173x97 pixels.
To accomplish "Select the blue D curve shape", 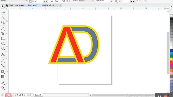I will 95,44.
